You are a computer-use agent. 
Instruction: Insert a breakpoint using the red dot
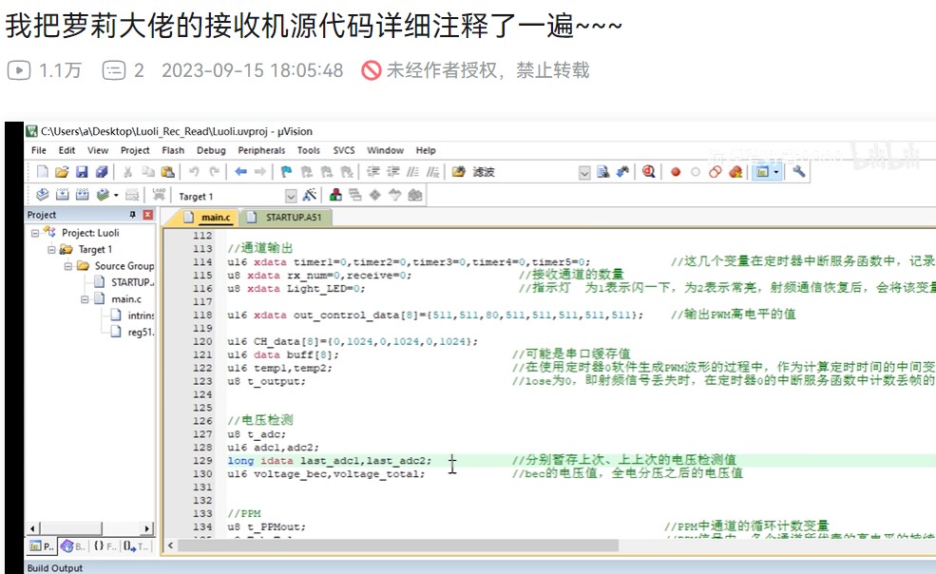point(676,172)
